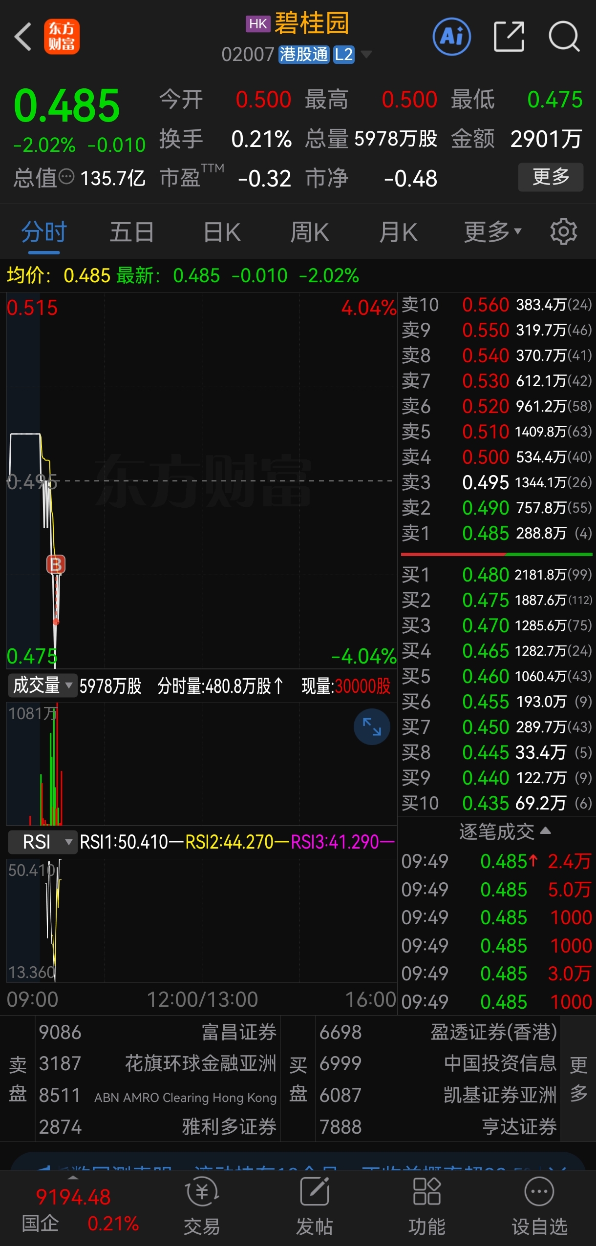The width and height of the screenshot is (596, 1246).
Task: Select 卖10 row at 0.560
Action: tap(496, 305)
